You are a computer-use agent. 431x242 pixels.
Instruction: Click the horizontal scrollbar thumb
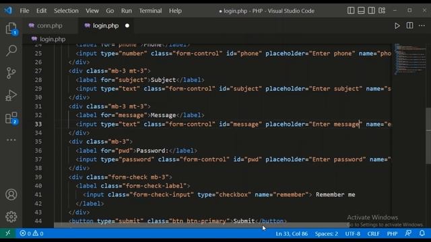pos(201,226)
